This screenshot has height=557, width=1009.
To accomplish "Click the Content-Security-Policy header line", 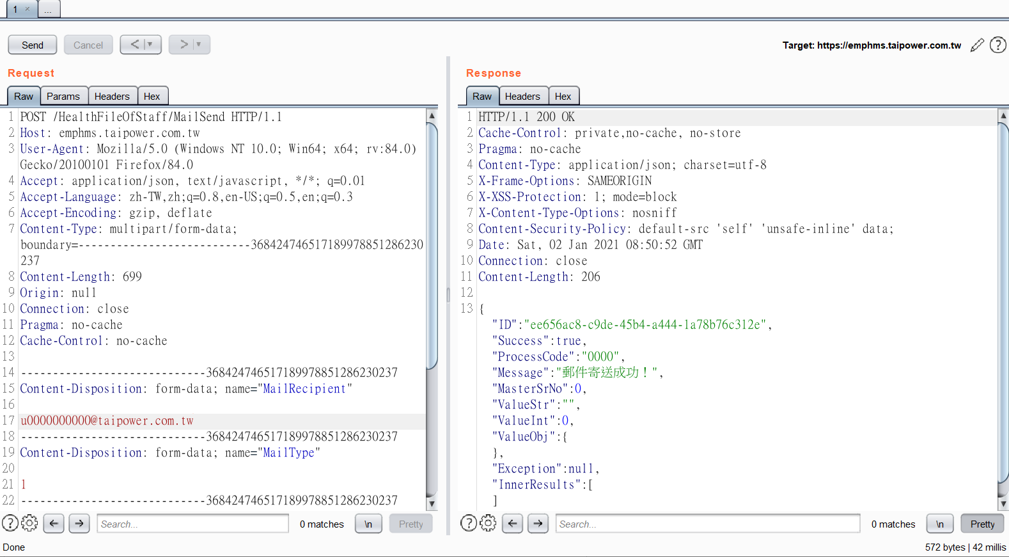I will (686, 229).
